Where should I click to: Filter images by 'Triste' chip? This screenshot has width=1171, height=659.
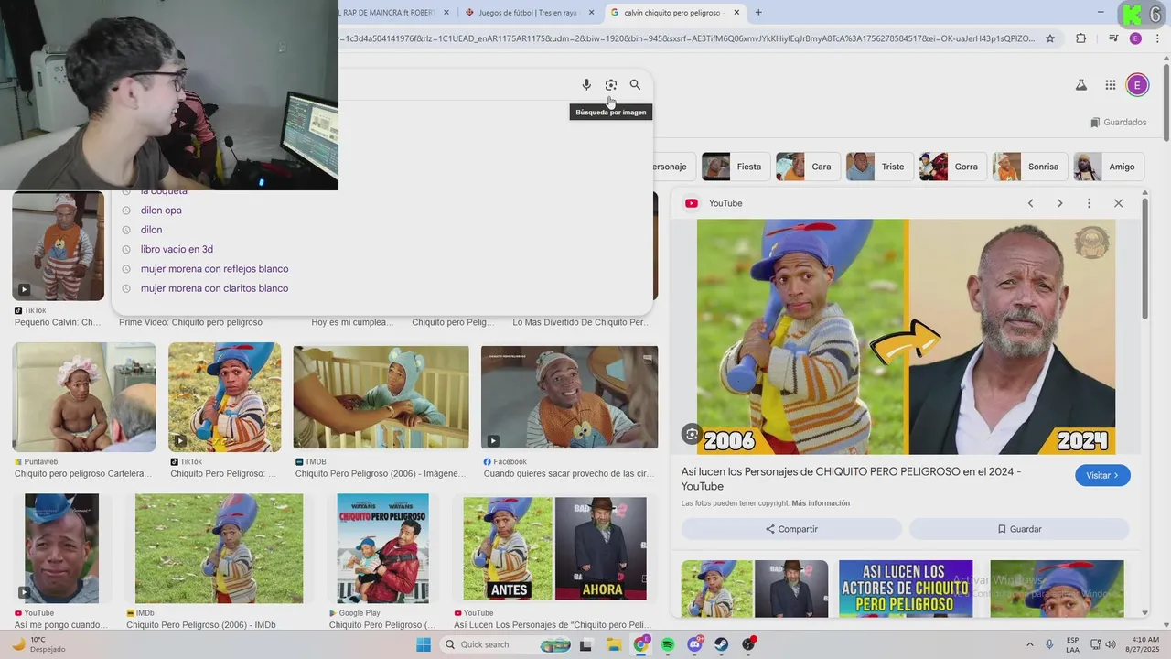(878, 167)
